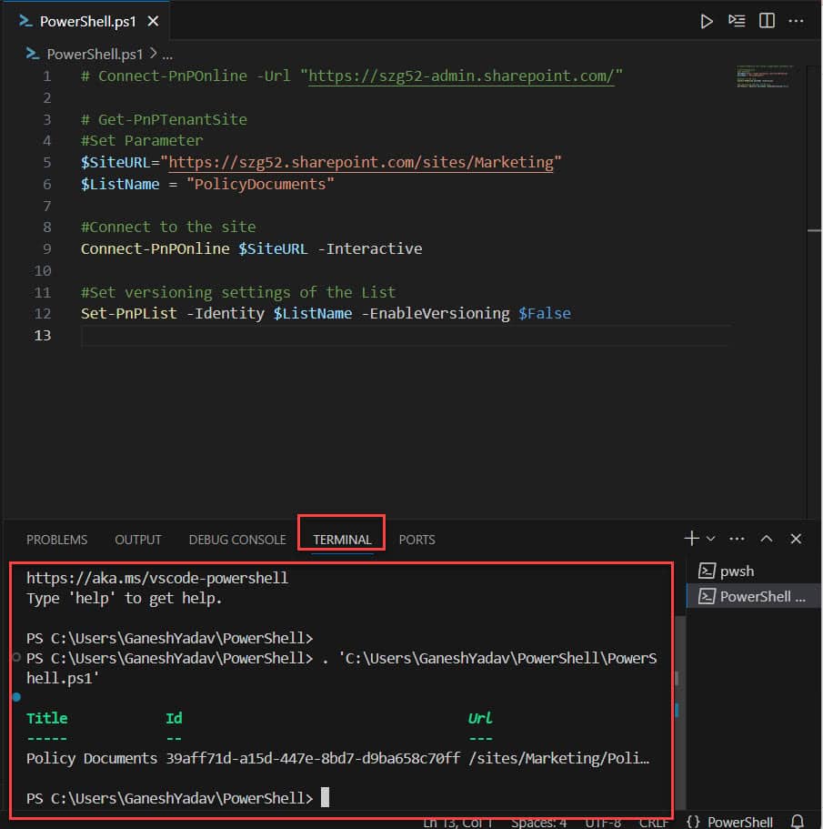Run the PowerShell script with play icon
Viewport: 823px width, 829px height.
pos(707,22)
